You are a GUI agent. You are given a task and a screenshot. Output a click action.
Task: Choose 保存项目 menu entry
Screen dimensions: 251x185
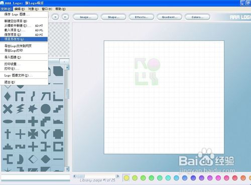tap(24, 35)
